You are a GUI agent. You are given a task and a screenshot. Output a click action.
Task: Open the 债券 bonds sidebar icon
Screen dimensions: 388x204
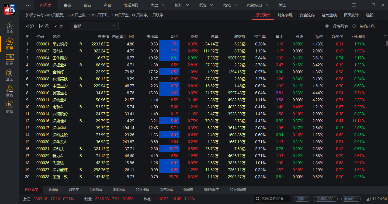(x=10, y=59)
